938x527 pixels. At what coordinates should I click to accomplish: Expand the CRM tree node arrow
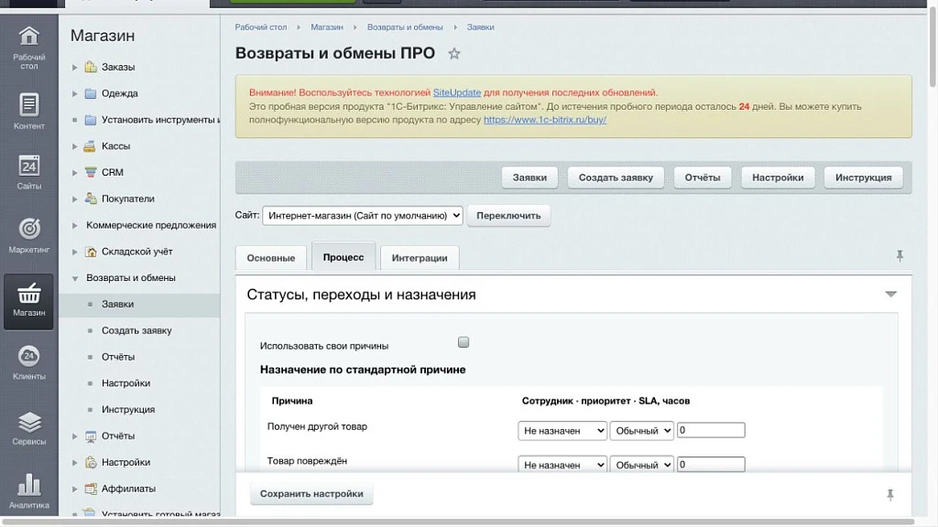(x=75, y=173)
